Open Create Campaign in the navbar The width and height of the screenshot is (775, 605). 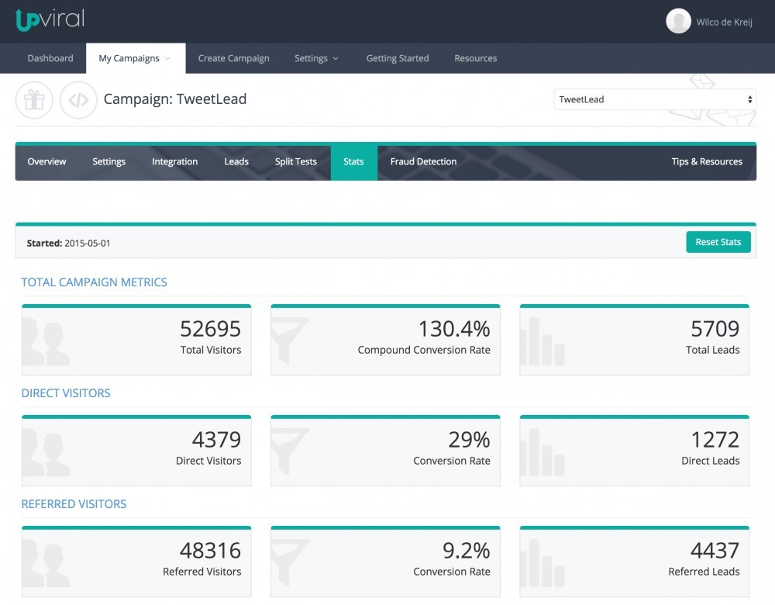(x=234, y=58)
